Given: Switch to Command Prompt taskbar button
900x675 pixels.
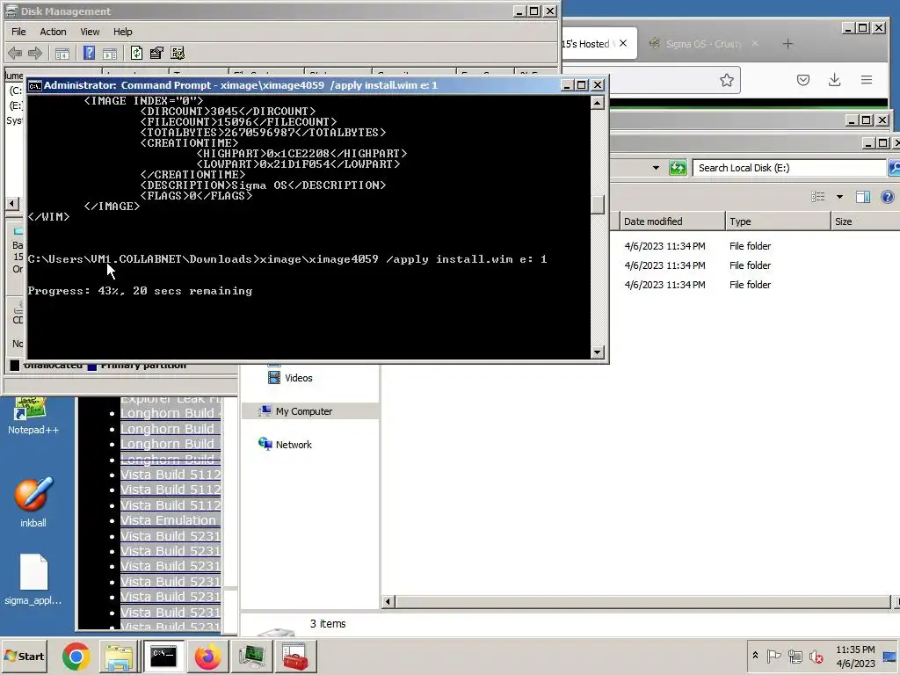Looking at the screenshot, I should [163, 657].
